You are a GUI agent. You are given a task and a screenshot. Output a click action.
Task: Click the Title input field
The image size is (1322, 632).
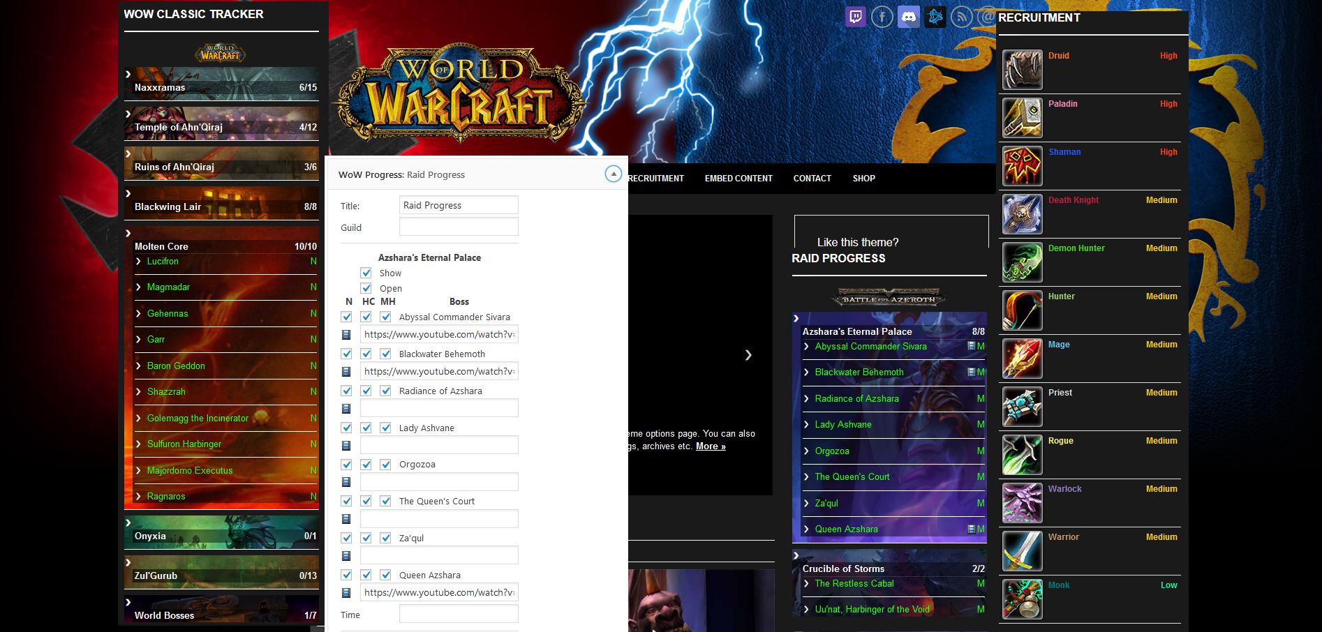click(459, 205)
